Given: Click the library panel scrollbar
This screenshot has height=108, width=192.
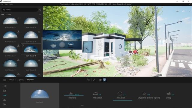Looking at the screenshot, I should [42, 45].
